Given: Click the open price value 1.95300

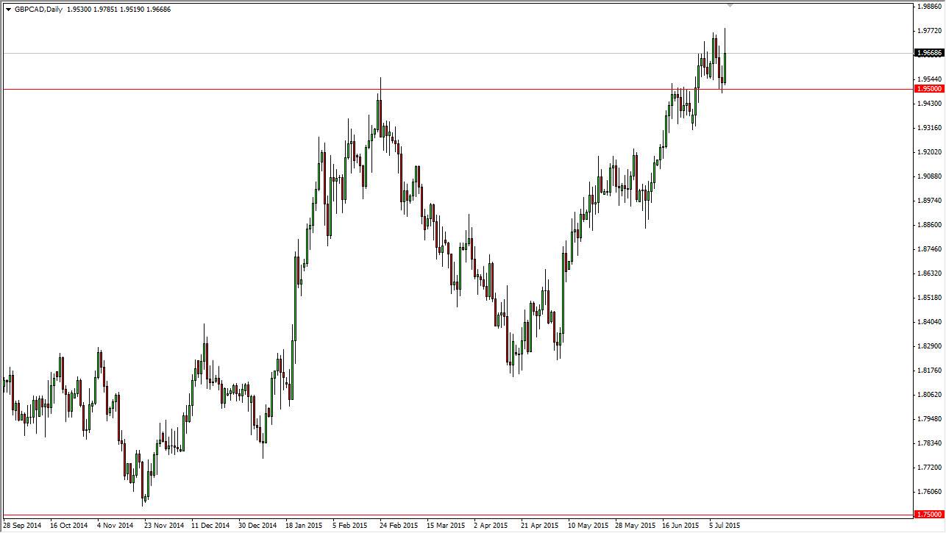Looking at the screenshot, I should point(79,10).
